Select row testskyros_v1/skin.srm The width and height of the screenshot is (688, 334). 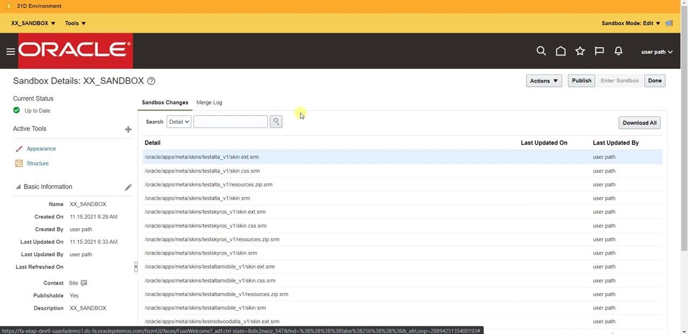point(403,253)
